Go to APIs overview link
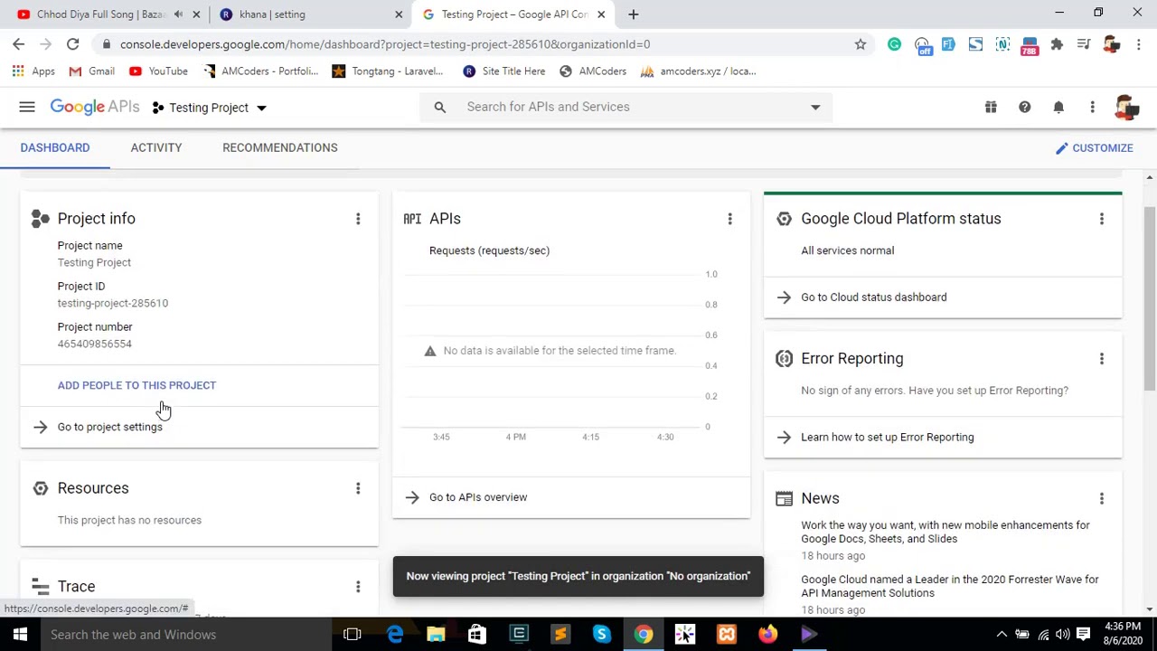Viewport: 1157px width, 651px height. tap(477, 497)
